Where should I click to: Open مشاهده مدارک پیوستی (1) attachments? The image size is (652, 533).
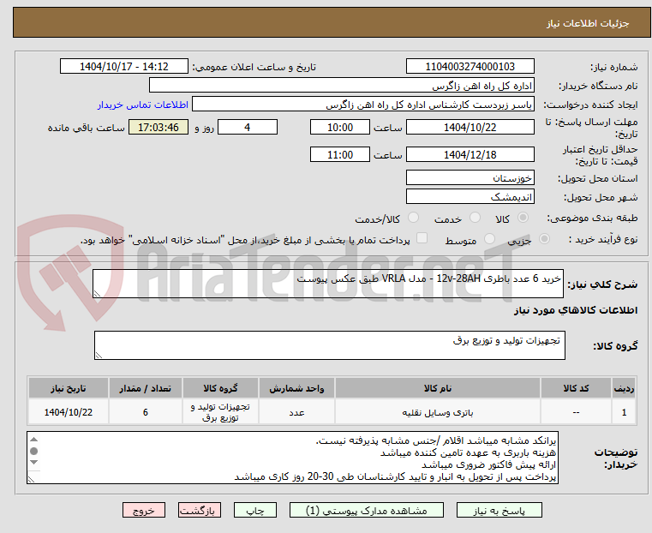pos(367,510)
